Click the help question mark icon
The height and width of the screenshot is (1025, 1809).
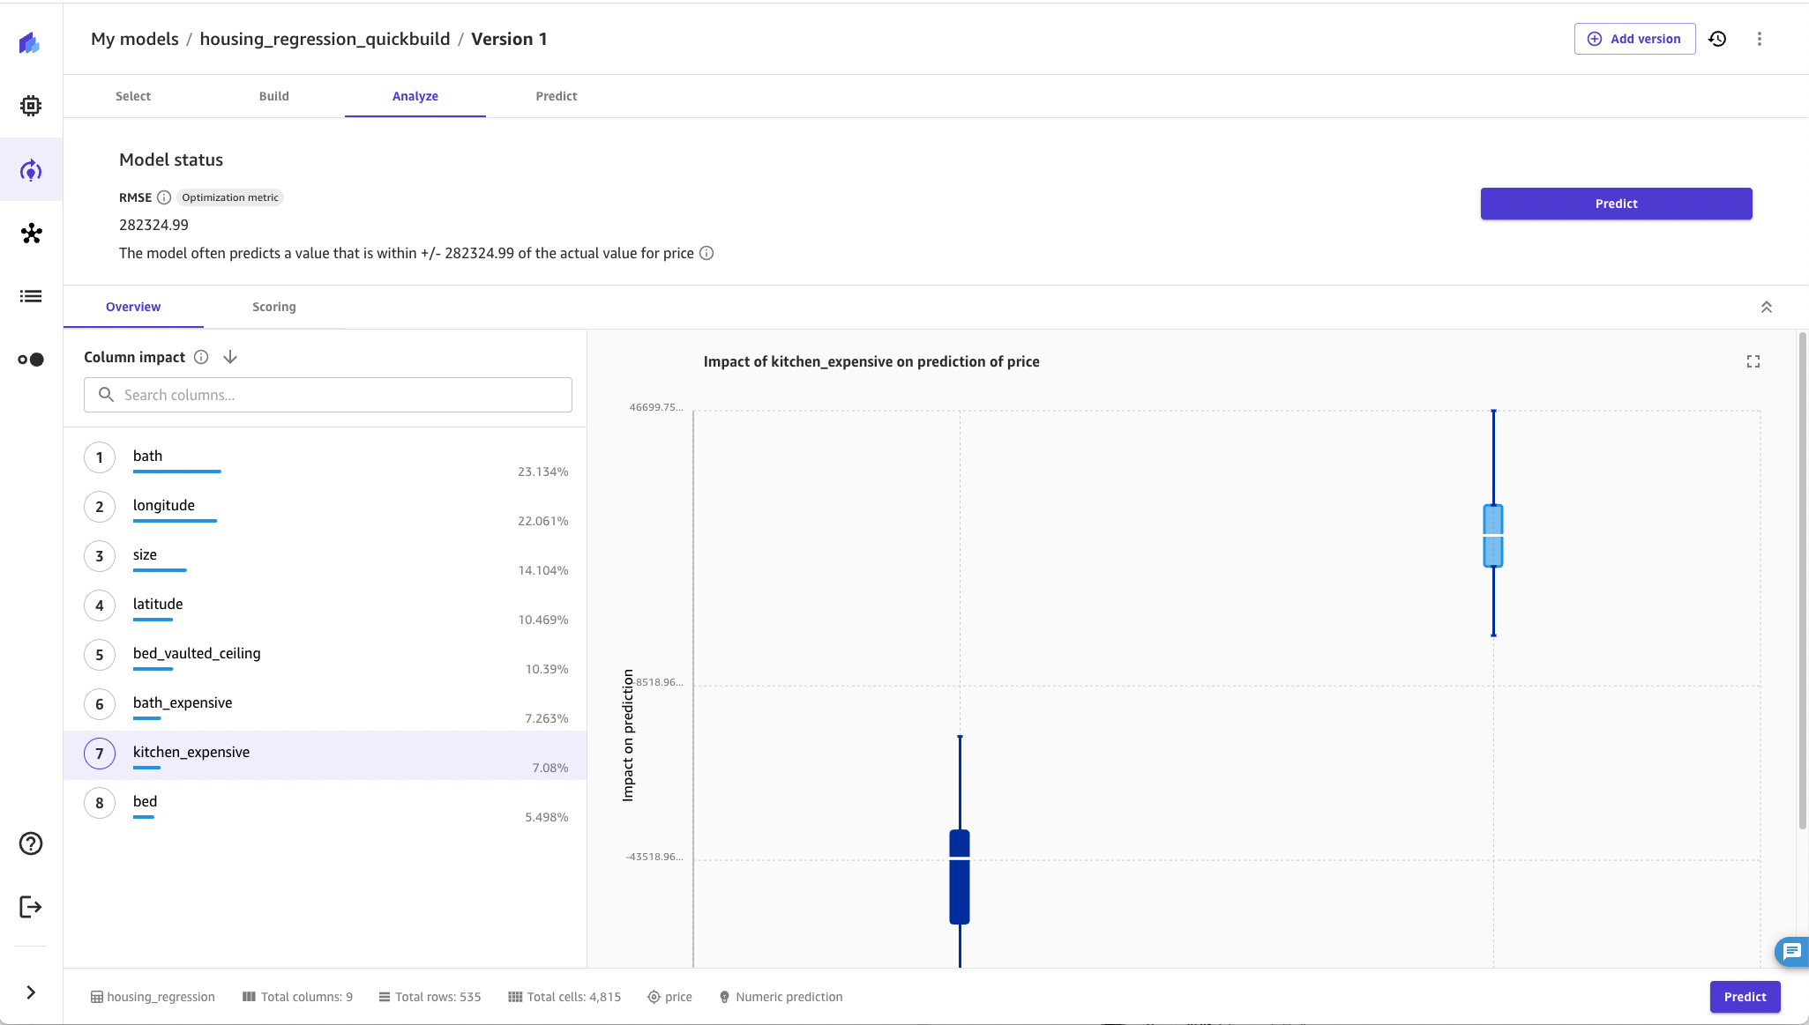(x=31, y=843)
